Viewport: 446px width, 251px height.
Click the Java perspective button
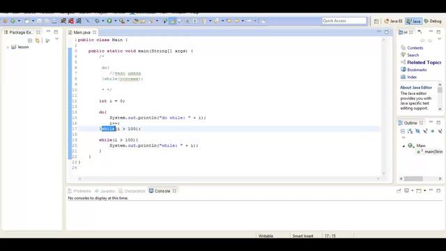point(413,21)
